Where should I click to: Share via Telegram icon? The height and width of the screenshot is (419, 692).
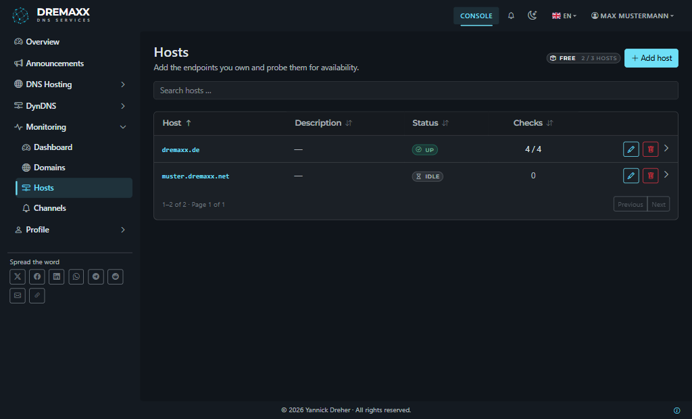[x=96, y=277]
